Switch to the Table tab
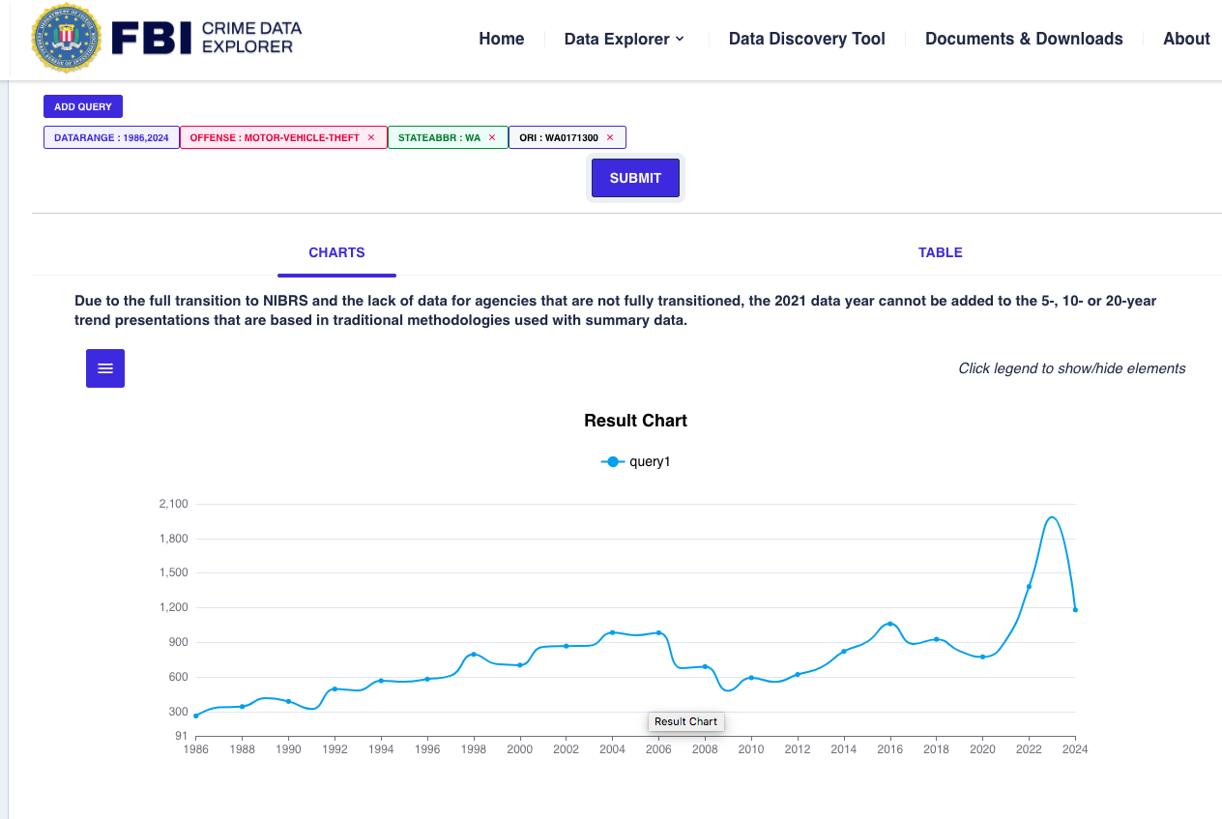This screenshot has width=1222, height=819. tap(940, 252)
